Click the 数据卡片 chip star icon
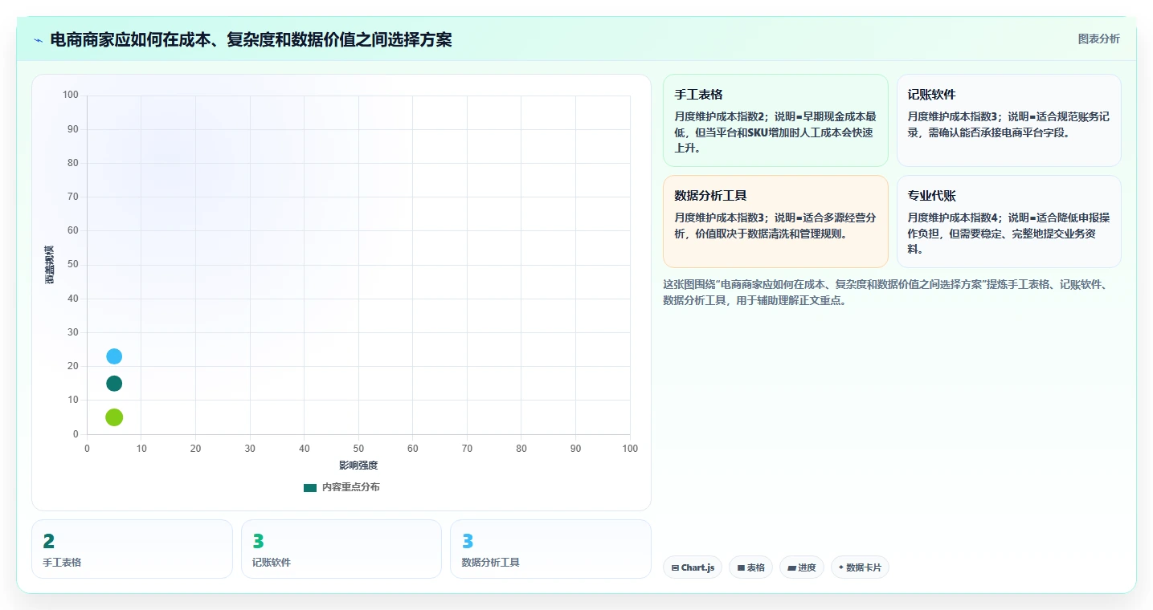This screenshot has width=1153, height=610. (841, 567)
